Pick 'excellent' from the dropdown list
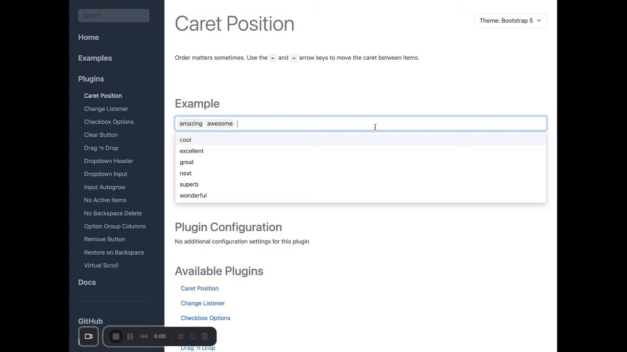 click(361, 151)
